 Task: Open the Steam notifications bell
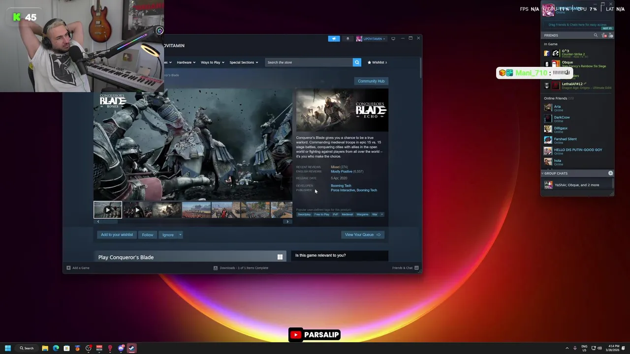click(x=347, y=38)
